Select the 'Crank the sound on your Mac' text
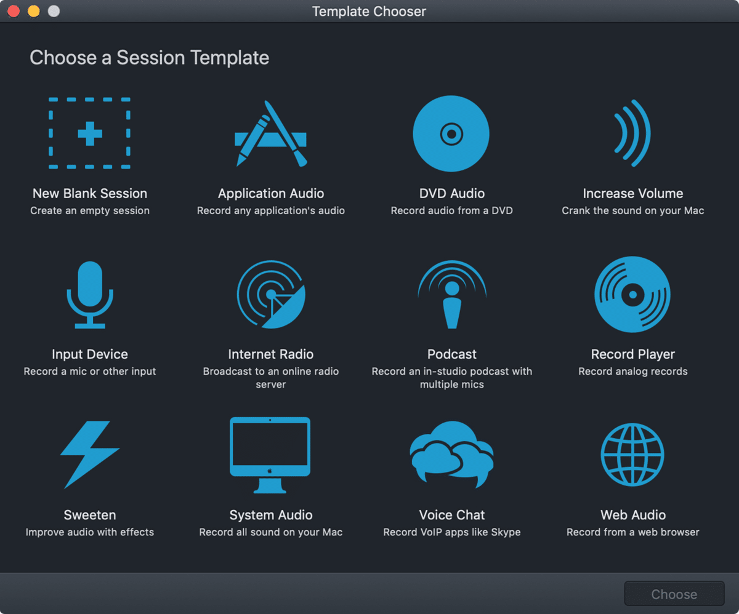 pos(633,210)
